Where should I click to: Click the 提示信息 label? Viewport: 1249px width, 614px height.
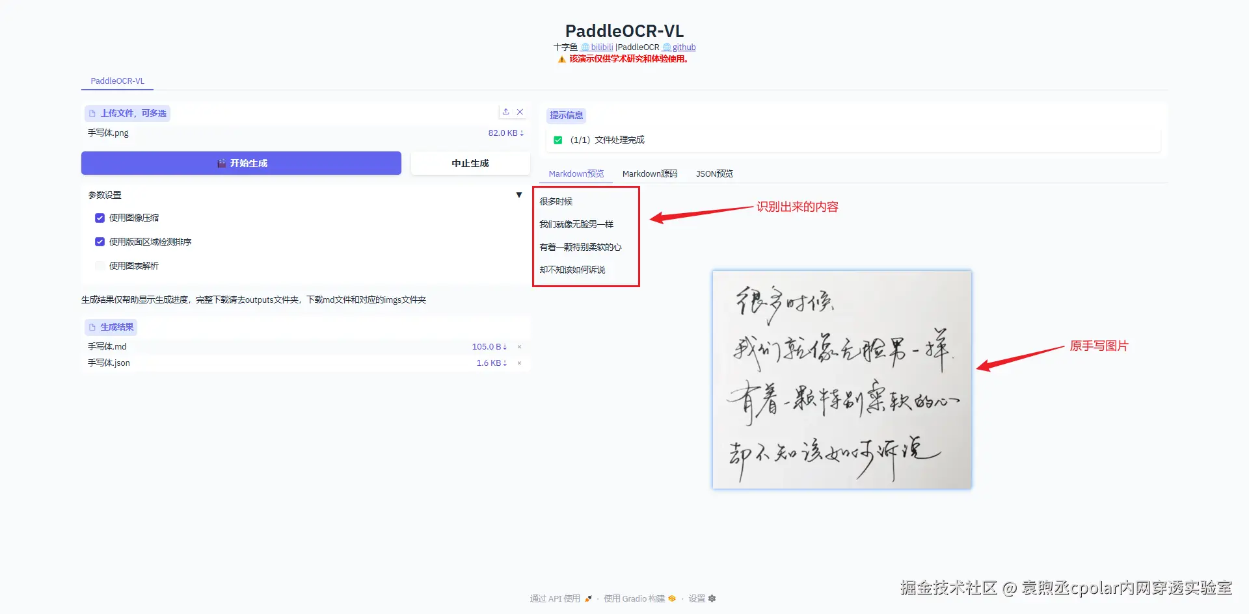566,116
